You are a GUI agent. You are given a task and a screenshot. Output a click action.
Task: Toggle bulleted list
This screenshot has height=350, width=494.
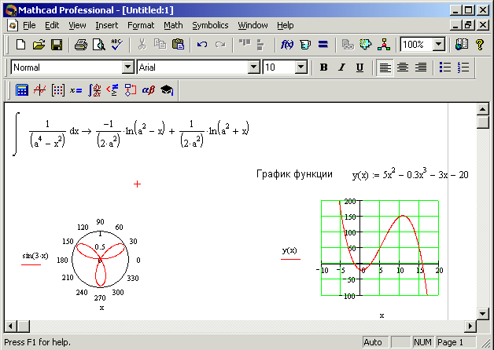click(445, 67)
